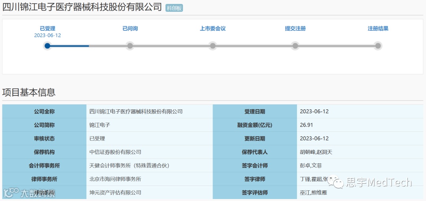This screenshot has width=426, height=201.
Task: Click the 科创板 badge beside company title
Action: click(x=174, y=8)
